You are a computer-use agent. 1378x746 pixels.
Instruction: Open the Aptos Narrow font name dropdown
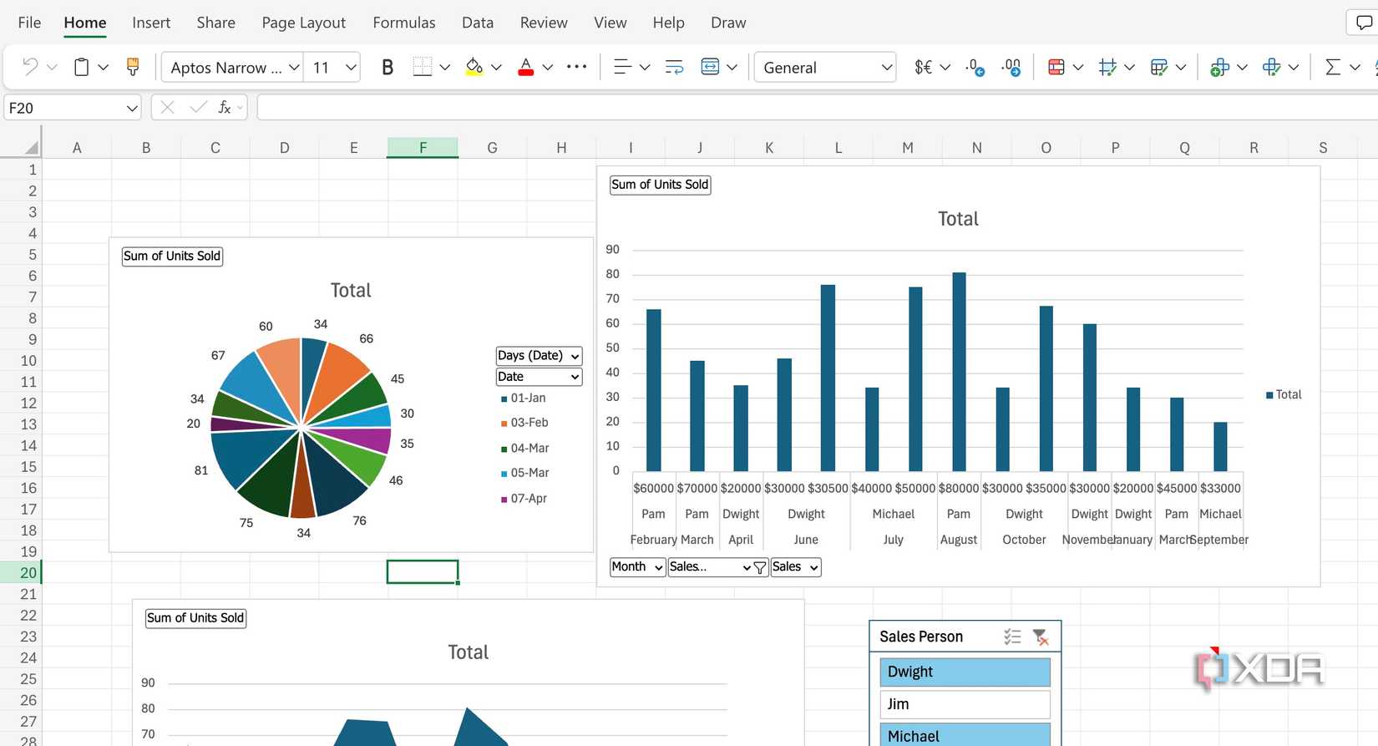point(294,67)
